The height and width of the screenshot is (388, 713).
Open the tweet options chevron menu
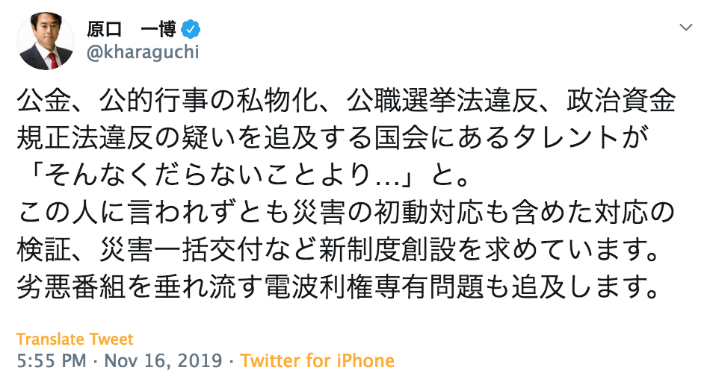[x=685, y=28]
